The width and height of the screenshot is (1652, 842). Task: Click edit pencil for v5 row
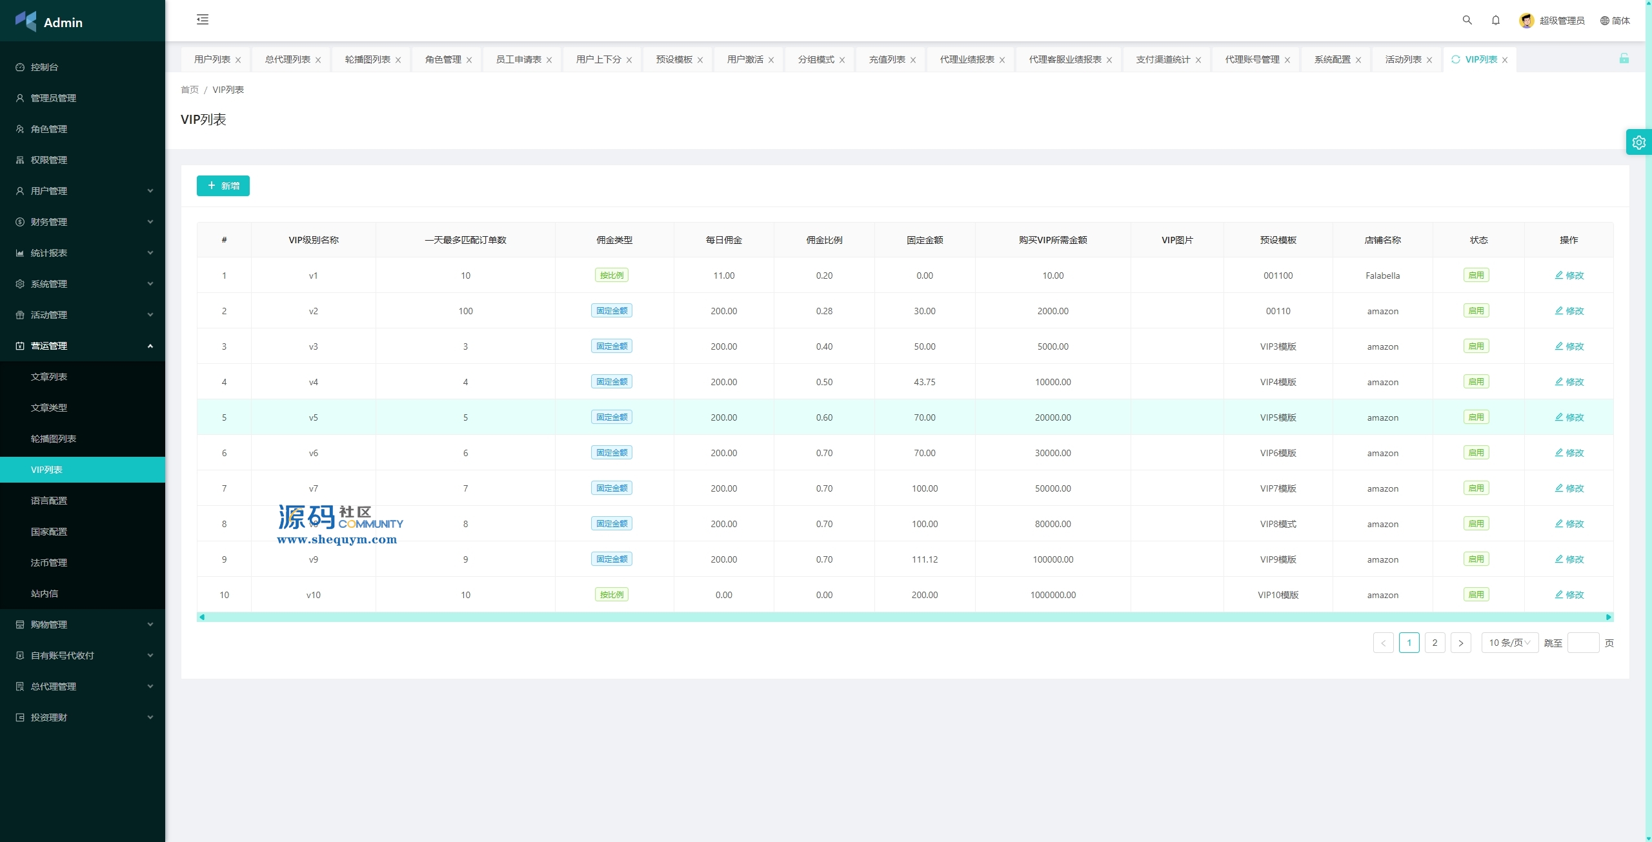pos(1558,417)
